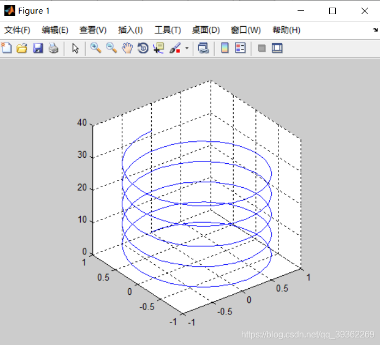Click the Hide Plot Tools icon
This screenshot has height=345, width=380.
(x=262, y=48)
